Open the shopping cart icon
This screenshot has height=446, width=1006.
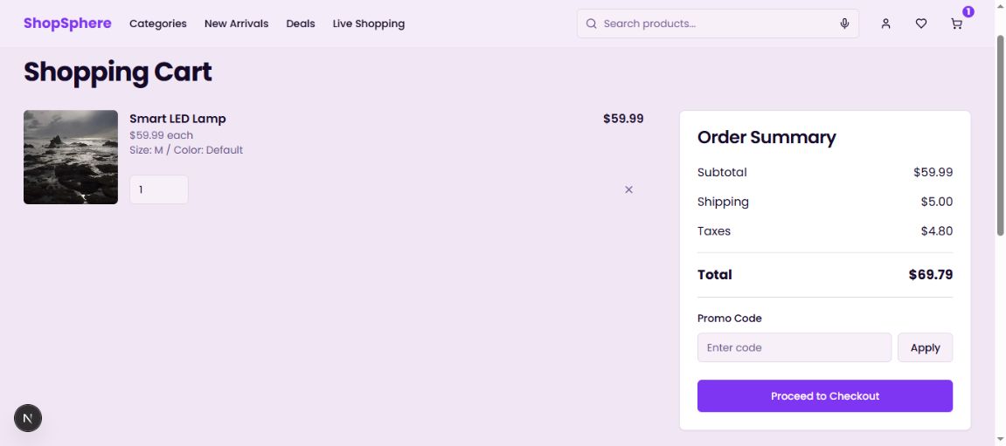[956, 24]
